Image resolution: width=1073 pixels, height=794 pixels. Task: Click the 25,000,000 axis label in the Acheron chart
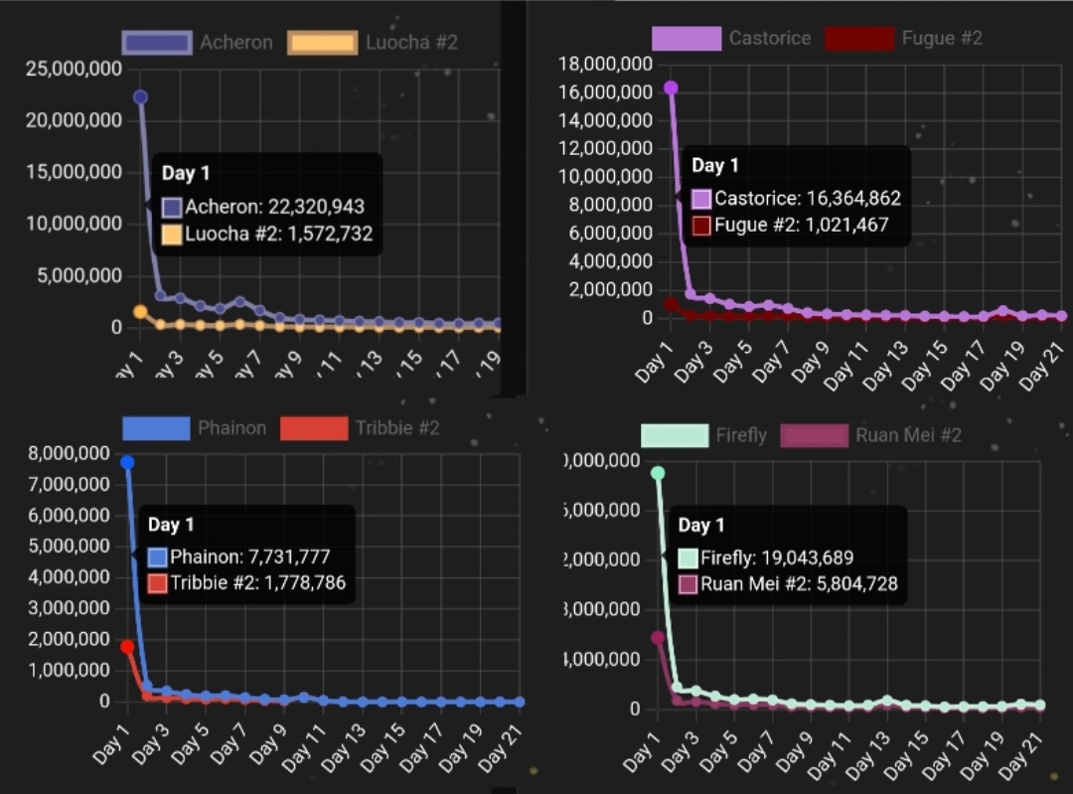(74, 69)
